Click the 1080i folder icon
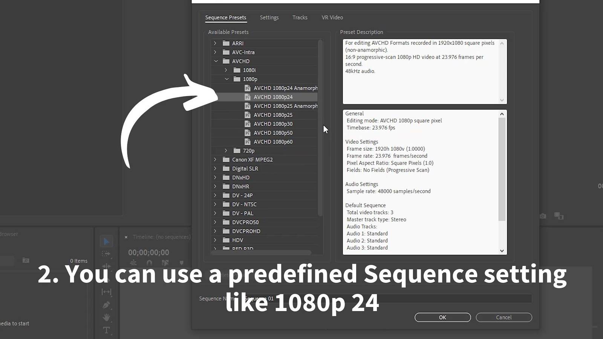This screenshot has height=339, width=603. click(x=237, y=70)
